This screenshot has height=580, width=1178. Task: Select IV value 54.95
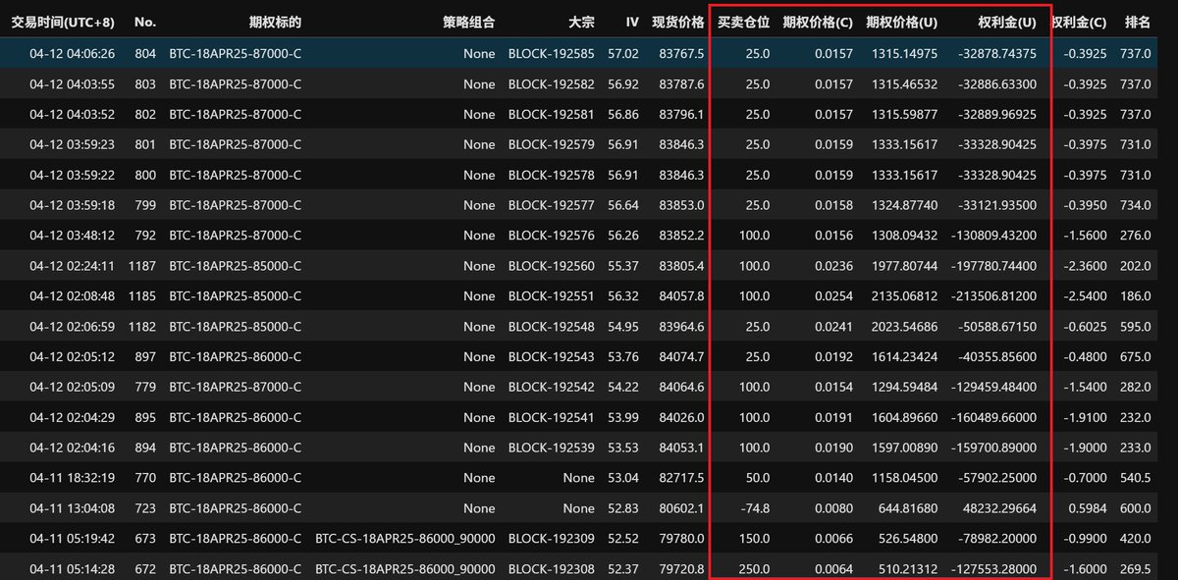coord(623,327)
